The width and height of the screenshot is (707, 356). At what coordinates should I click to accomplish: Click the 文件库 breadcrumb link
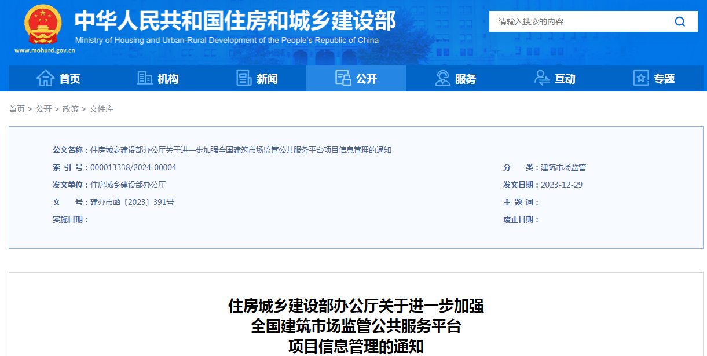102,108
